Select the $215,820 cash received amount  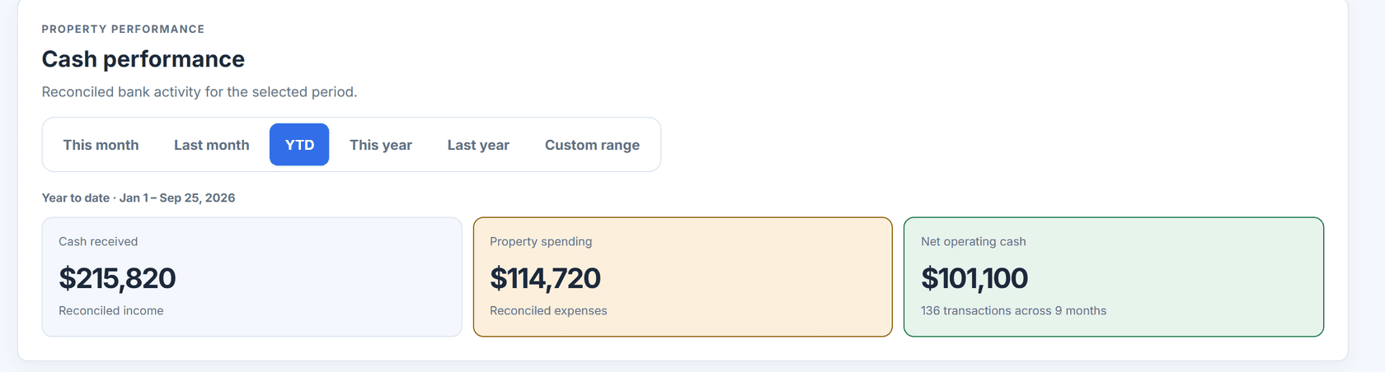tap(117, 278)
